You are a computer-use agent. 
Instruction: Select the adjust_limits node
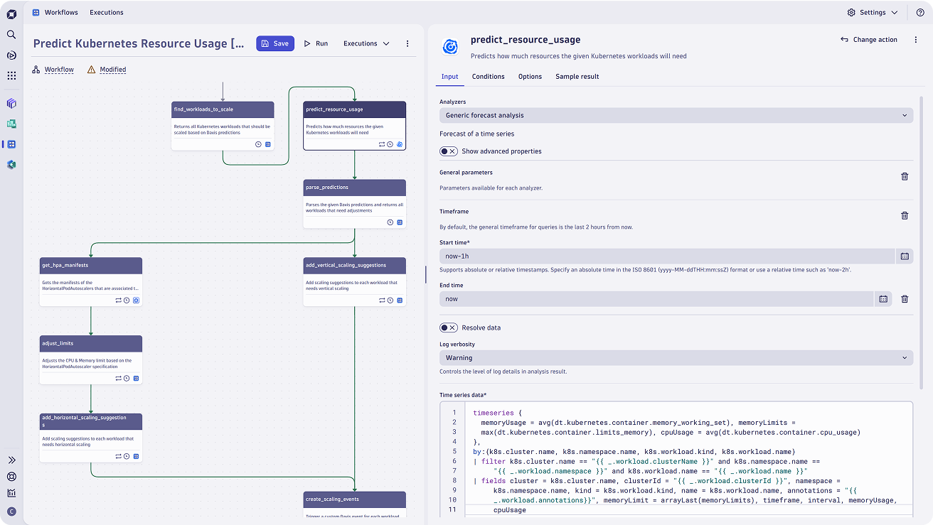click(91, 359)
